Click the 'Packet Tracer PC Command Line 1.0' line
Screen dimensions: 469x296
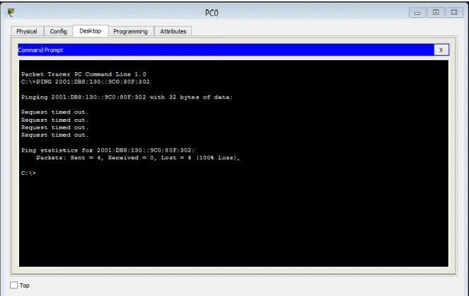(x=83, y=74)
